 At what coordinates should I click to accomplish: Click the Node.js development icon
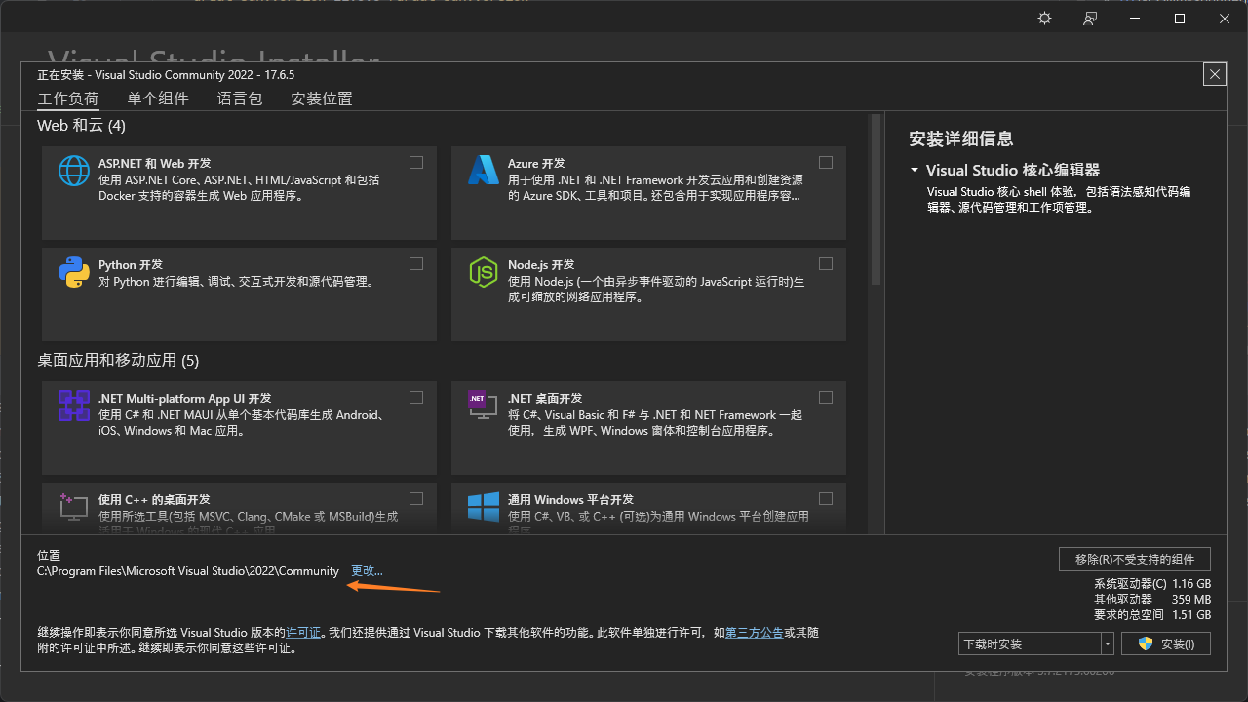pyautogui.click(x=484, y=272)
